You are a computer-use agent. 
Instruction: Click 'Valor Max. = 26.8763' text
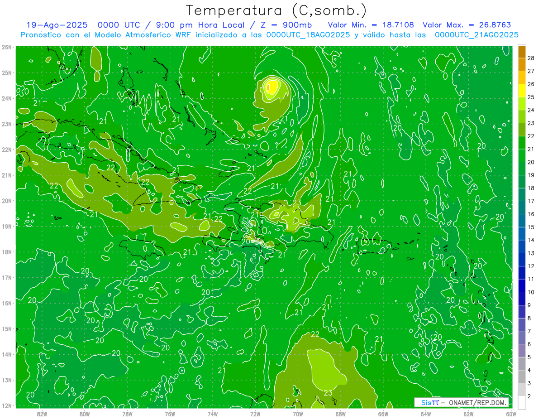(x=467, y=25)
